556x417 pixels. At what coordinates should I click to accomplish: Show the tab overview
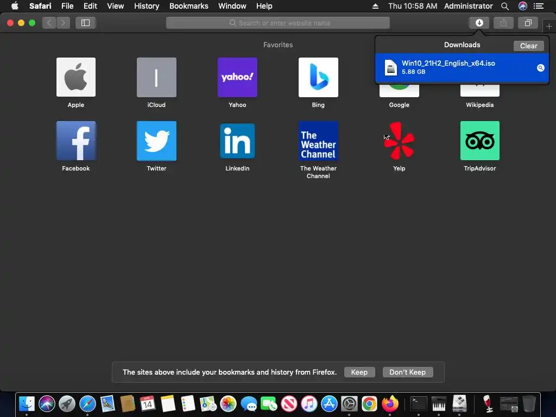(x=528, y=23)
